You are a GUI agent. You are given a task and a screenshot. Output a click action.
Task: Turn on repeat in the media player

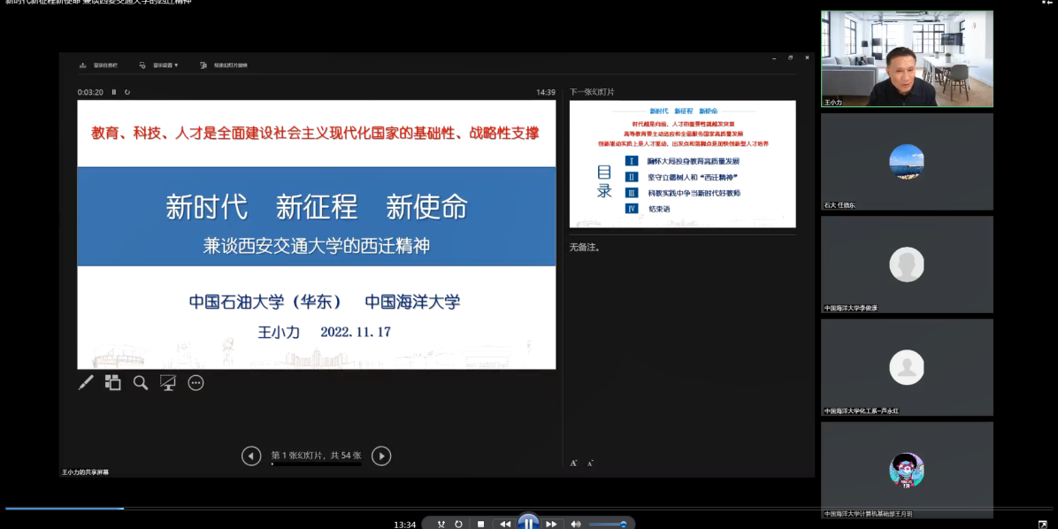click(458, 524)
